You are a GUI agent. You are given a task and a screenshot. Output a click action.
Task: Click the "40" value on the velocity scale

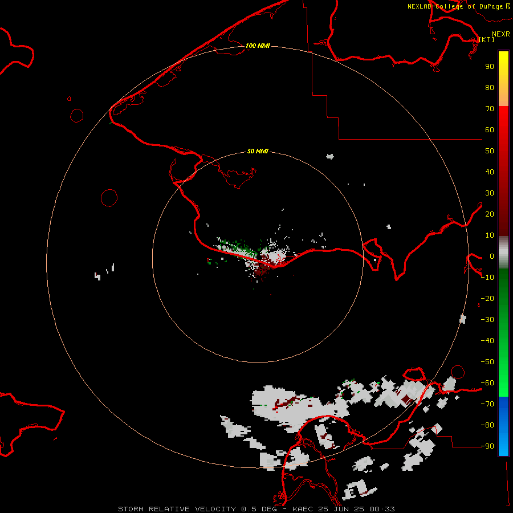[x=490, y=172]
